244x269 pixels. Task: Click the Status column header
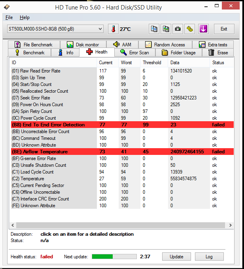click(221, 63)
